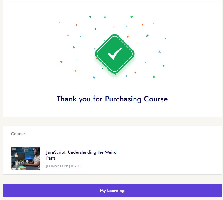
Task: Click the LEVEL 1 course label
Action: coord(77,166)
